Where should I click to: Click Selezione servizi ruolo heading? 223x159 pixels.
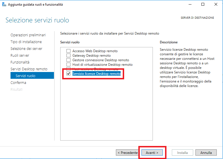(37, 20)
